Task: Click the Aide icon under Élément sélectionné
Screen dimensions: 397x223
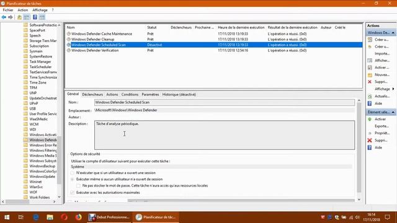Action: [370, 147]
